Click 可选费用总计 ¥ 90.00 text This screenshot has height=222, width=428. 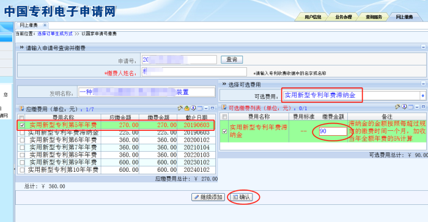pyautogui.click(x=398, y=155)
